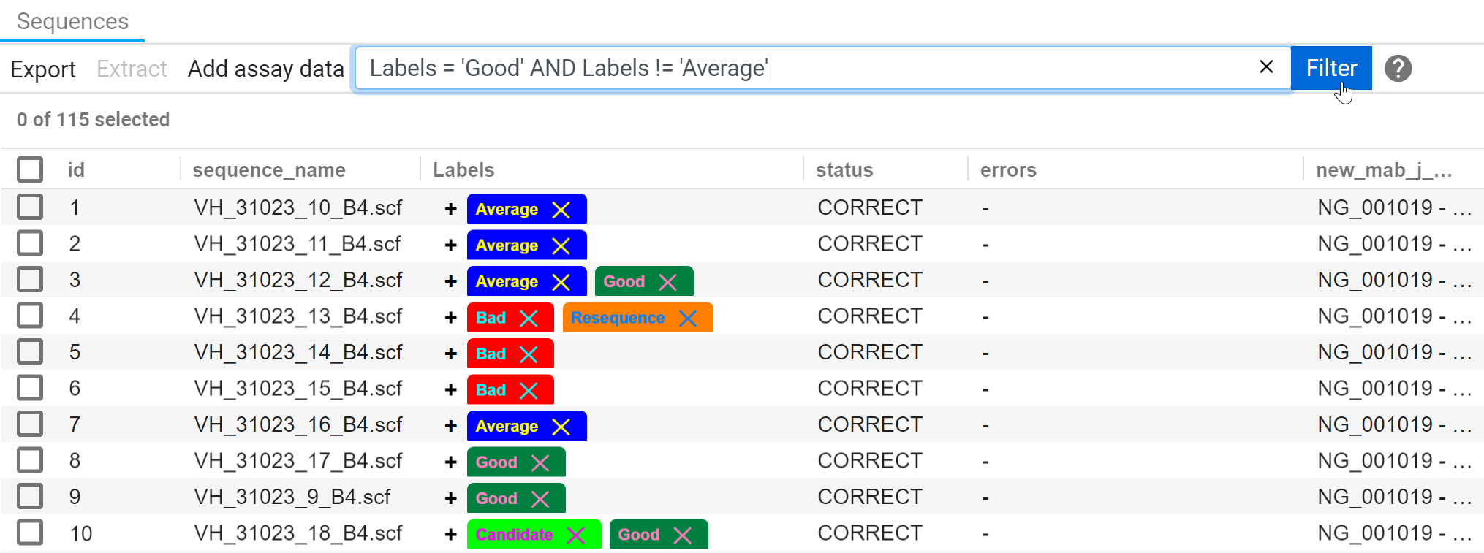Screen dimensions: 1484x553
Task: Click the plus icon in row 3
Action: pos(450,281)
